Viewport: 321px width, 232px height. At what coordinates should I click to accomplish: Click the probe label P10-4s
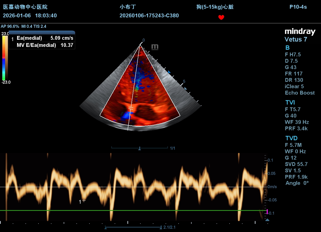(x=298, y=7)
